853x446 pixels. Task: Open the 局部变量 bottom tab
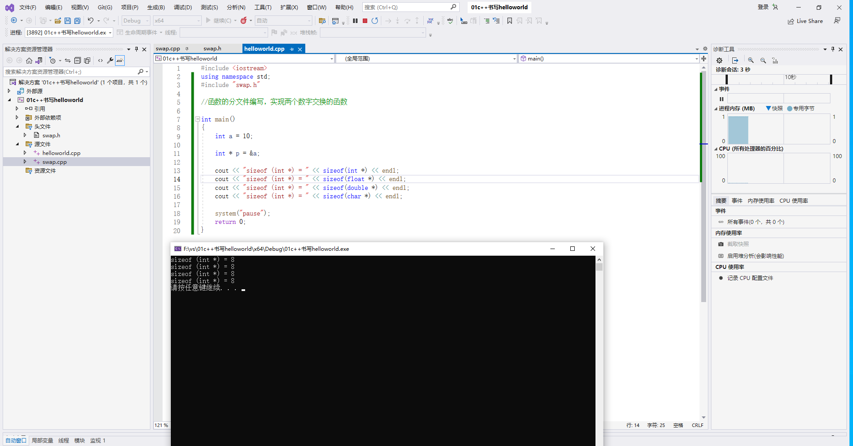(x=42, y=440)
